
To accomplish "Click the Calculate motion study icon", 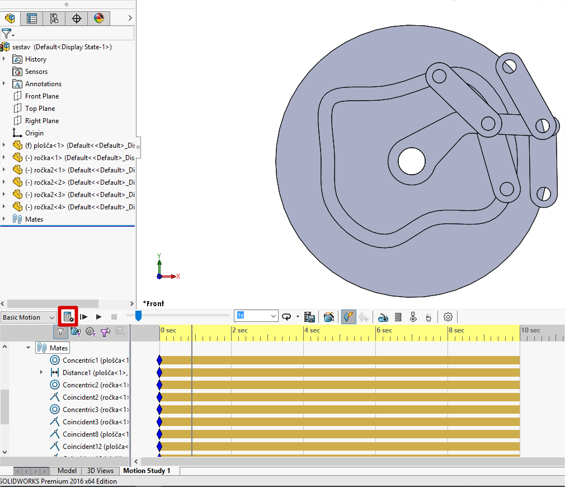I will click(x=68, y=317).
